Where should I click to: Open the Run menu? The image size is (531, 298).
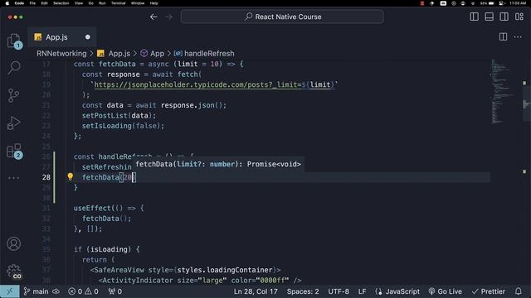(102, 3)
